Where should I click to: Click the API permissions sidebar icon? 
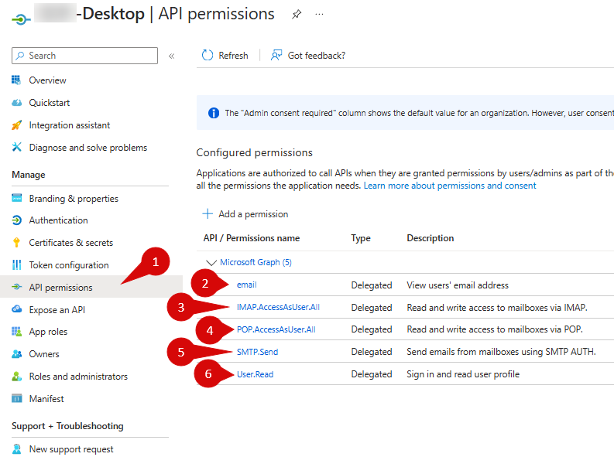click(16, 287)
